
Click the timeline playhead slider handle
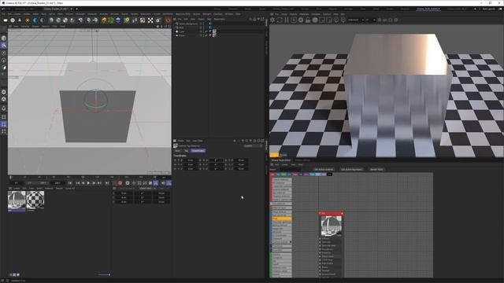(x=10, y=177)
